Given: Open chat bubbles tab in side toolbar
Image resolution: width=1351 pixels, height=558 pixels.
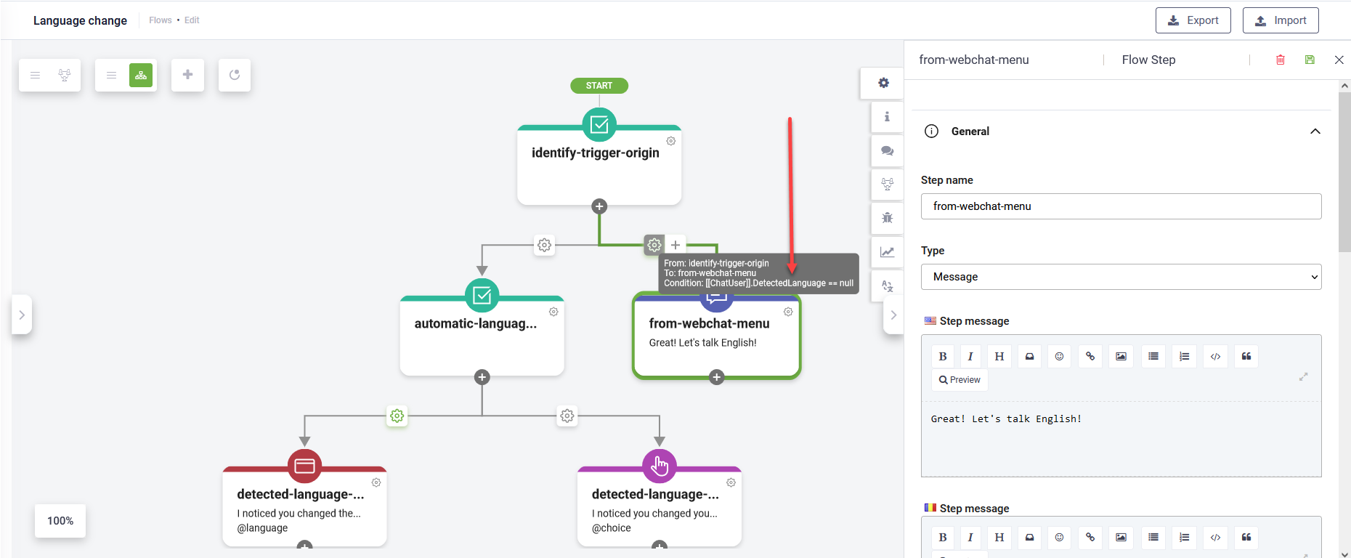Looking at the screenshot, I should coord(887,150).
